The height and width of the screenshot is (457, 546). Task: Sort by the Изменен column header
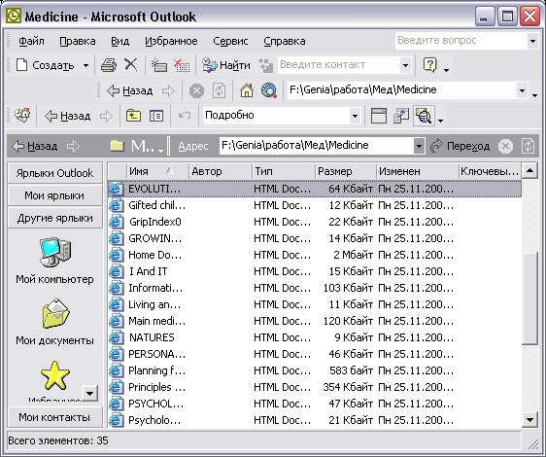click(417, 171)
